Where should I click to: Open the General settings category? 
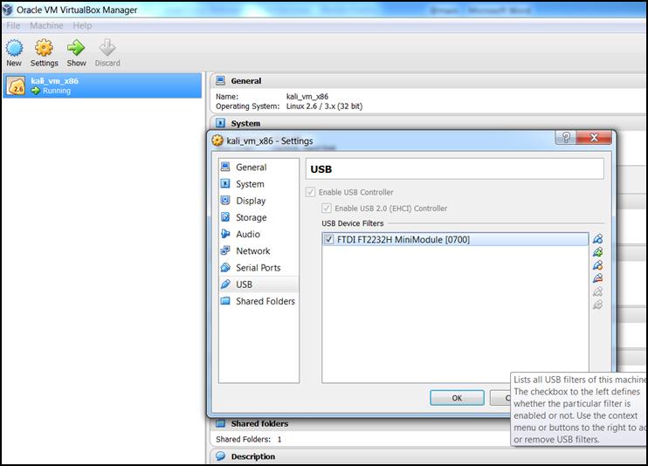pyautogui.click(x=259, y=168)
